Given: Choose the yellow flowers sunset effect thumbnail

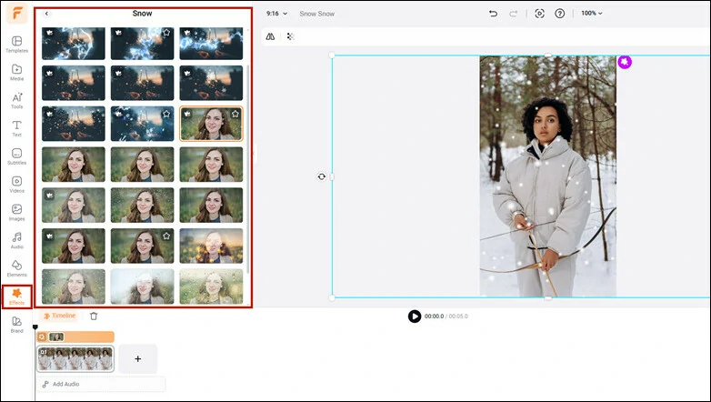Looking at the screenshot, I should coord(211,246).
